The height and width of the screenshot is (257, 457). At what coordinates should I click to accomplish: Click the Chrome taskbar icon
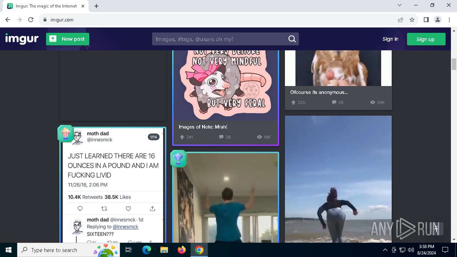point(199,250)
